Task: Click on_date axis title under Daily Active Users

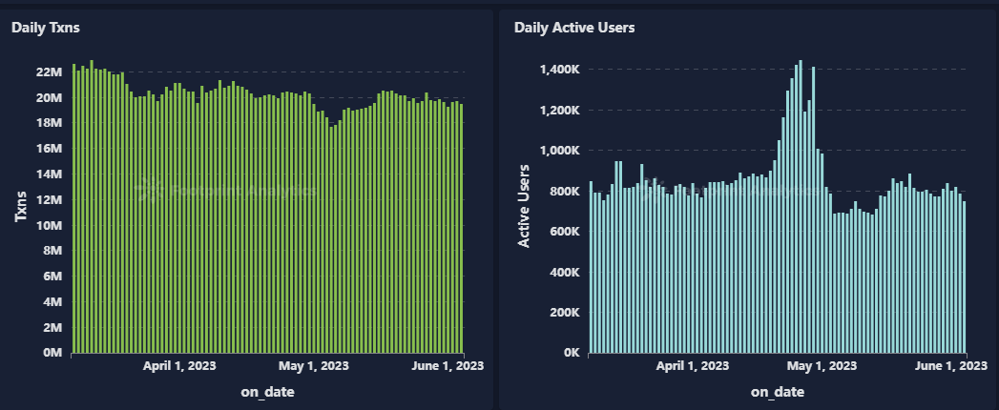Action: [x=778, y=392]
